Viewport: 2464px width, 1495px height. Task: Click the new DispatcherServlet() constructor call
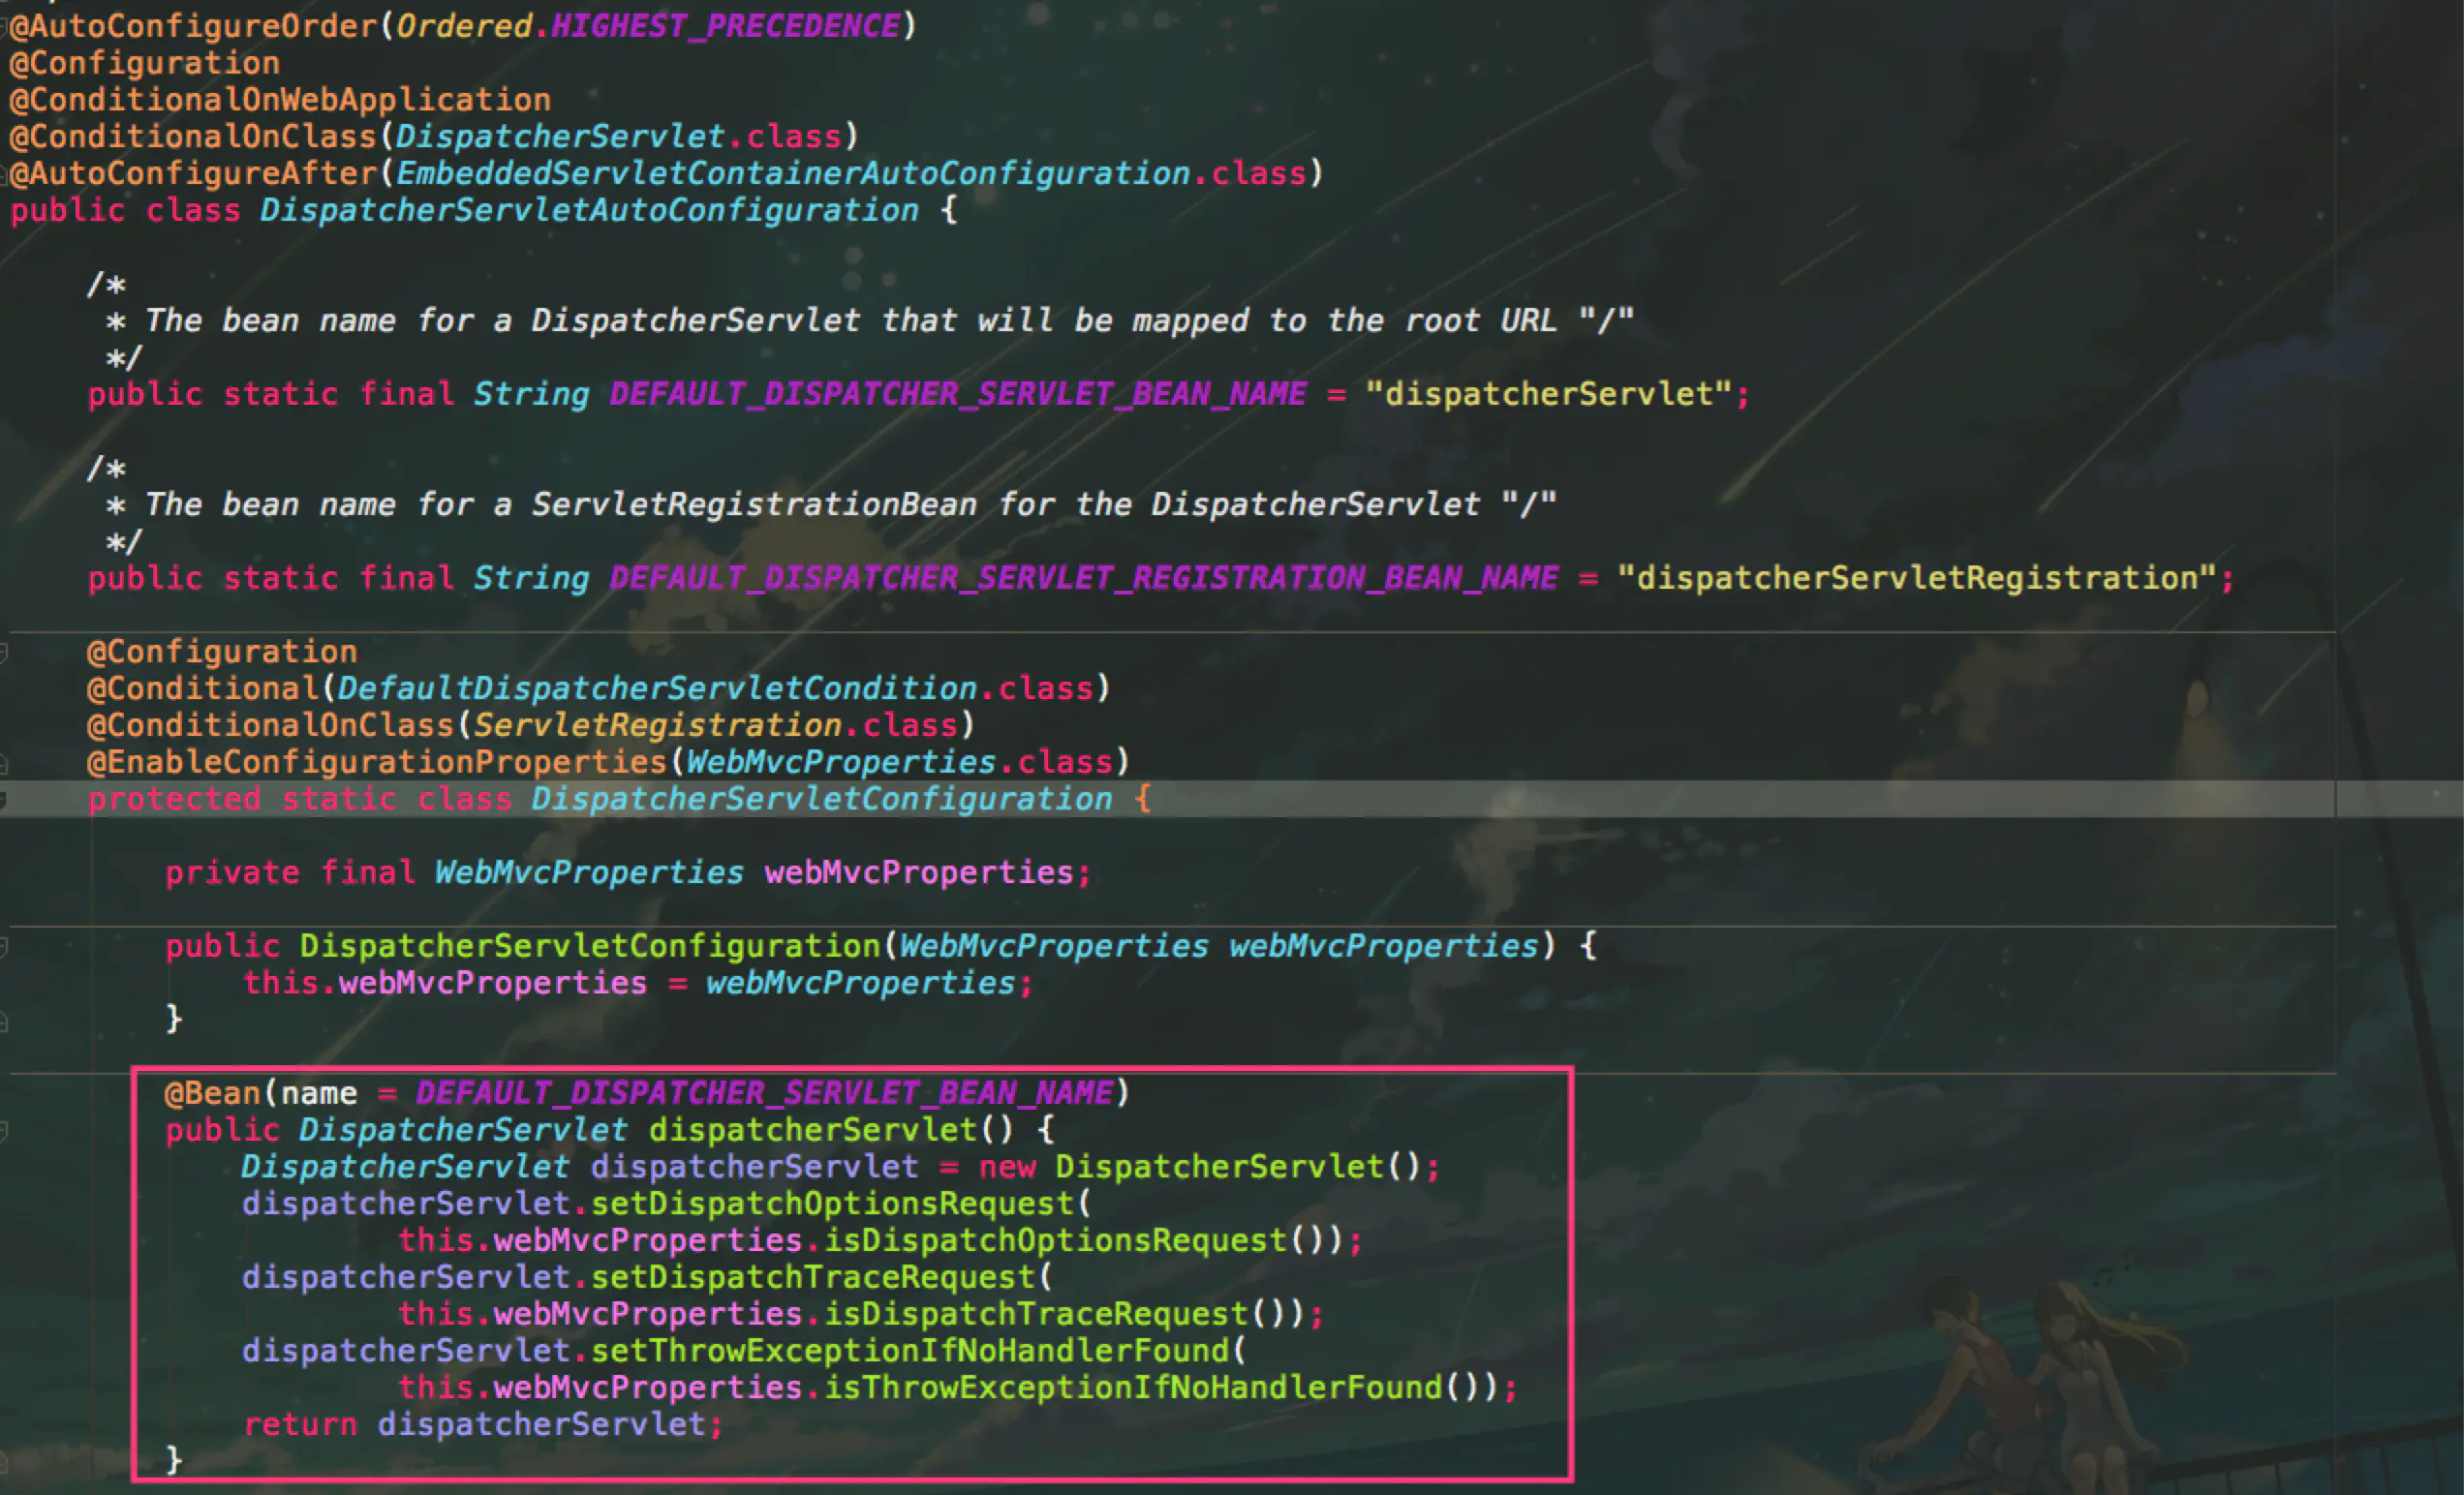click(x=1200, y=1167)
